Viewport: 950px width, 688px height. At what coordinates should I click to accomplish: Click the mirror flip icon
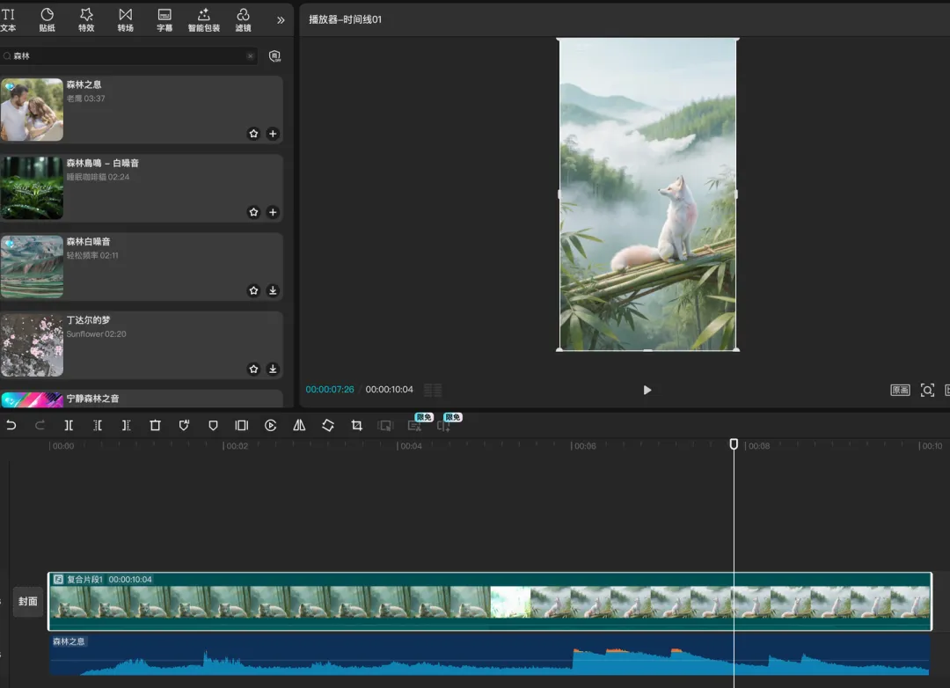tap(299, 425)
